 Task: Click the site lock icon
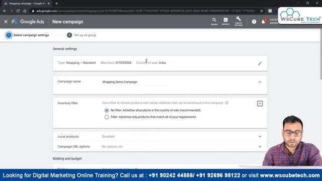(x=33, y=11)
